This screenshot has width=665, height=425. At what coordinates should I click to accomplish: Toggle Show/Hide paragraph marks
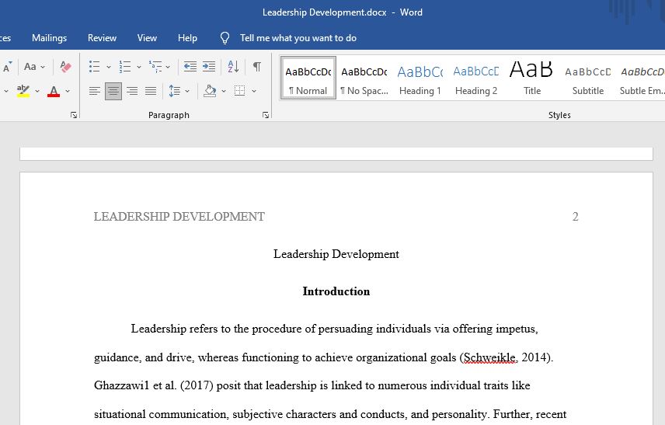point(257,67)
